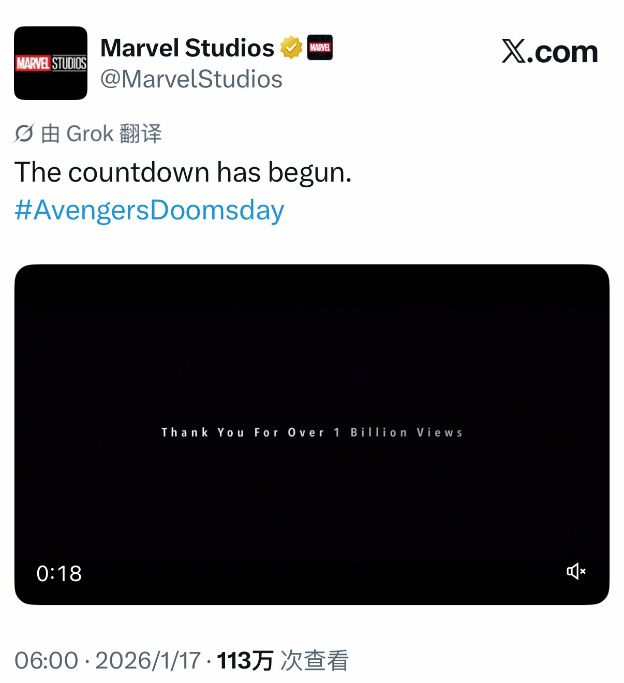Click "Thank You For Over 1 Billion Views" caption
The width and height of the screenshot is (624, 683).
(x=312, y=433)
